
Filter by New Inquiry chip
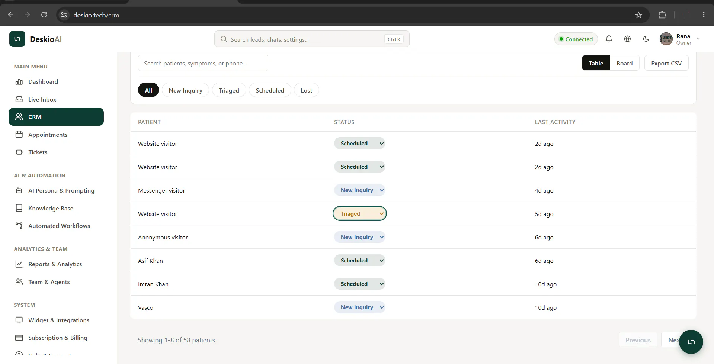click(185, 90)
